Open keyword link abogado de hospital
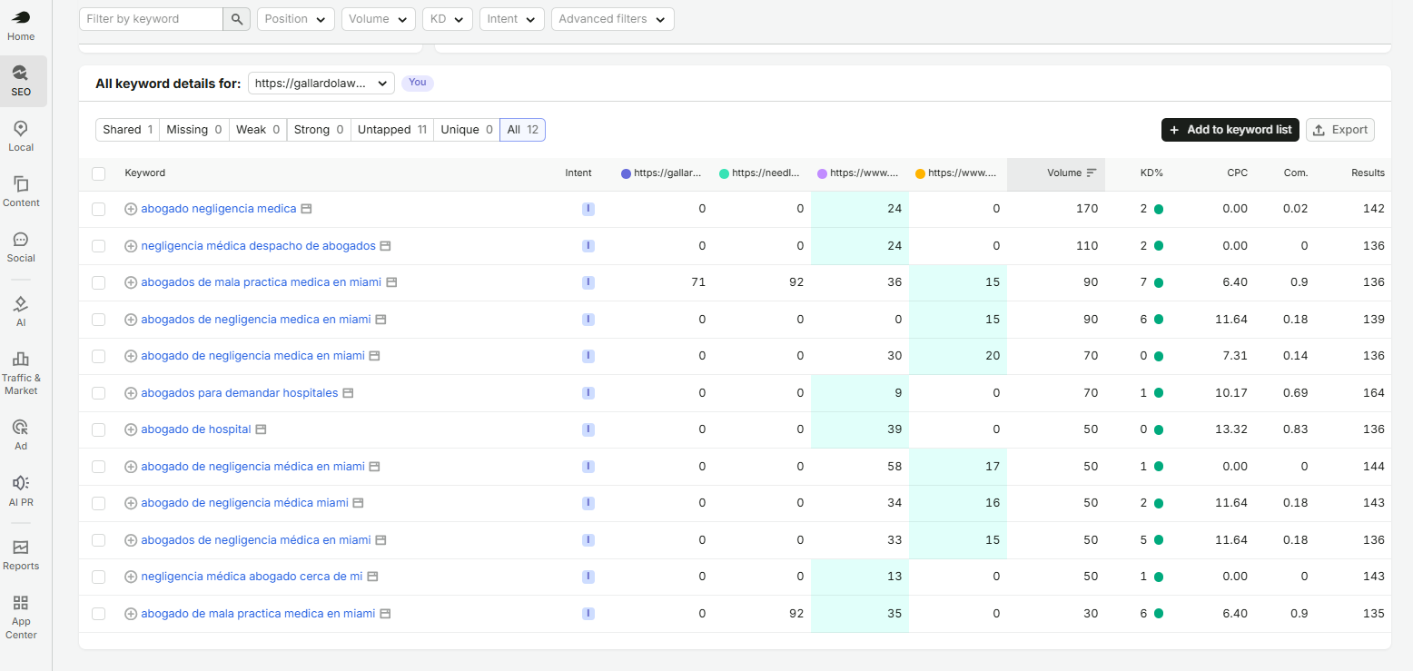The width and height of the screenshot is (1413, 671). click(196, 429)
